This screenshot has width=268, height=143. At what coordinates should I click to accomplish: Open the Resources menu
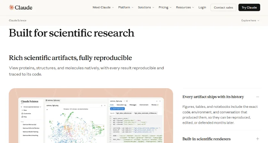pyautogui.click(x=185, y=7)
